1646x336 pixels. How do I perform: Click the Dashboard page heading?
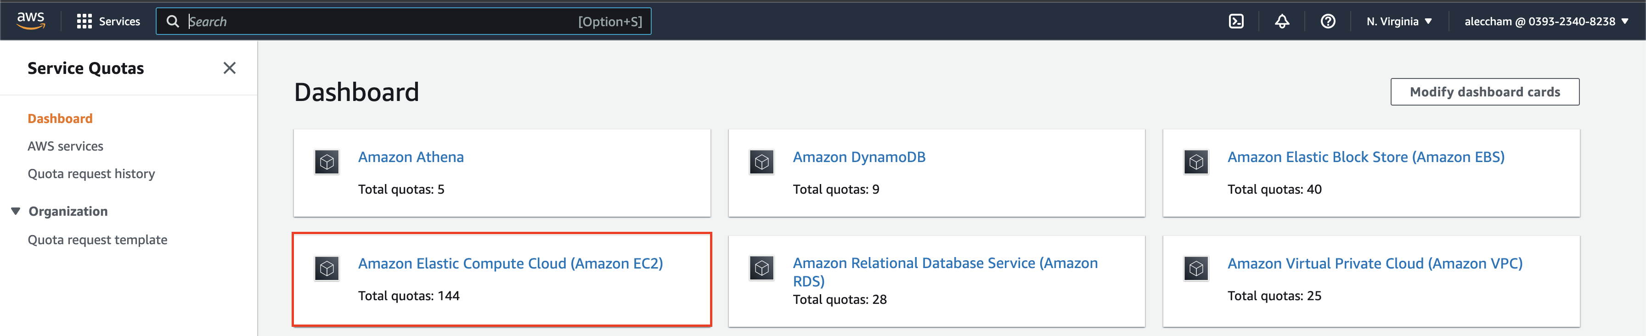(x=356, y=93)
